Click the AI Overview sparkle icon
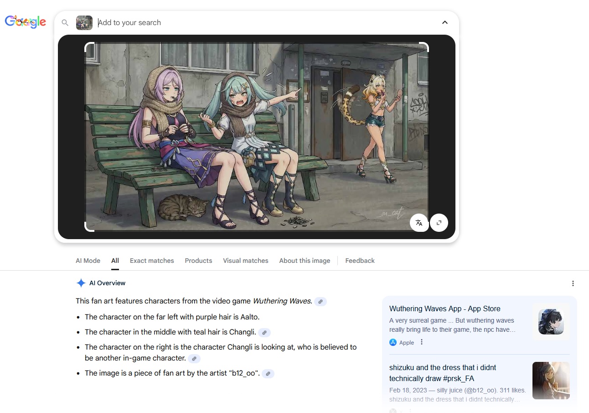The width and height of the screenshot is (589, 413). (x=81, y=283)
